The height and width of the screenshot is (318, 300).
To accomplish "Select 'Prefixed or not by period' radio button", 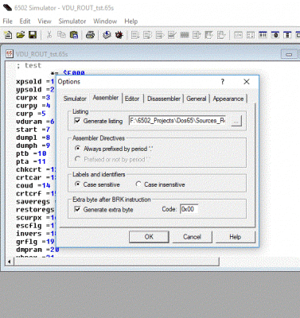I will click(77, 159).
